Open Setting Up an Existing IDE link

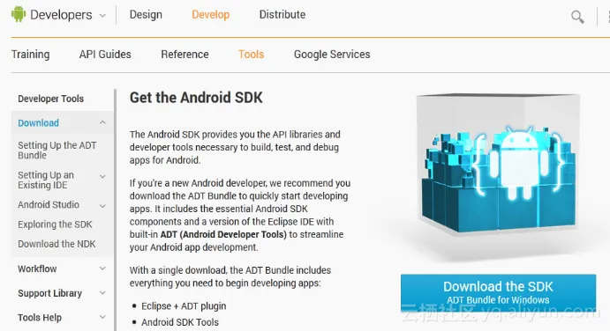46,180
